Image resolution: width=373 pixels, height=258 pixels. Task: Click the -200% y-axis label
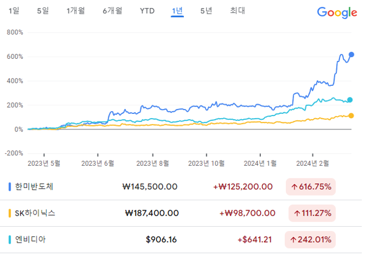pos(14,154)
